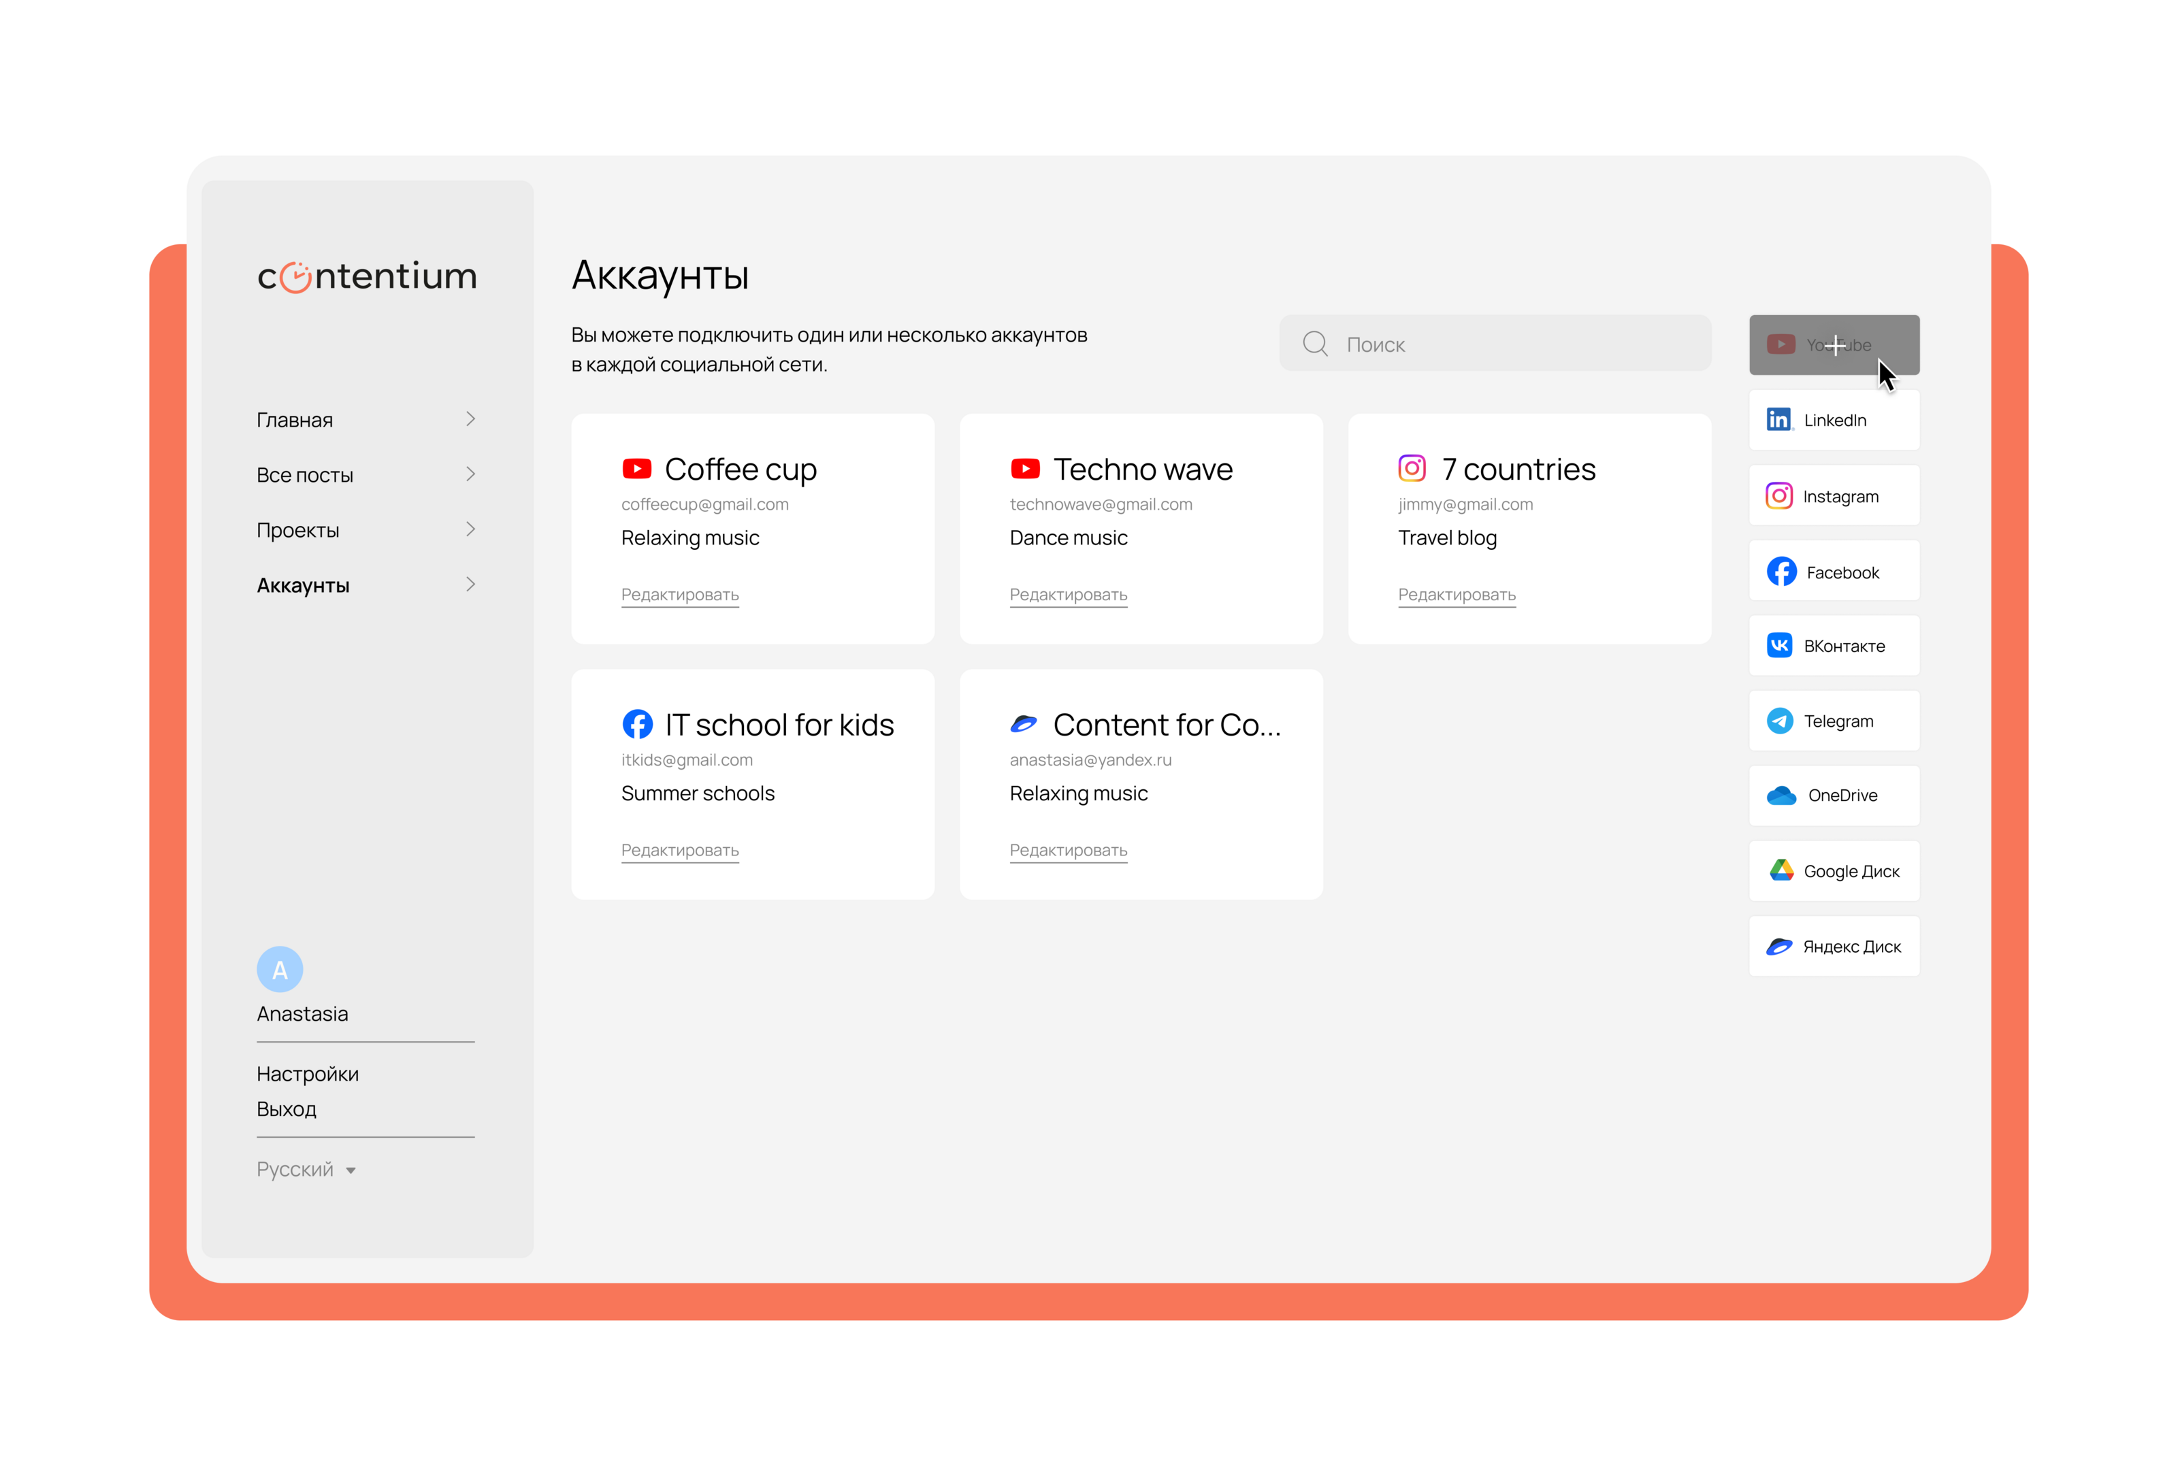Viewport: 2178px width, 1476px height.
Task: Click Редактировать on the Coffee cup card
Action: pos(679,594)
